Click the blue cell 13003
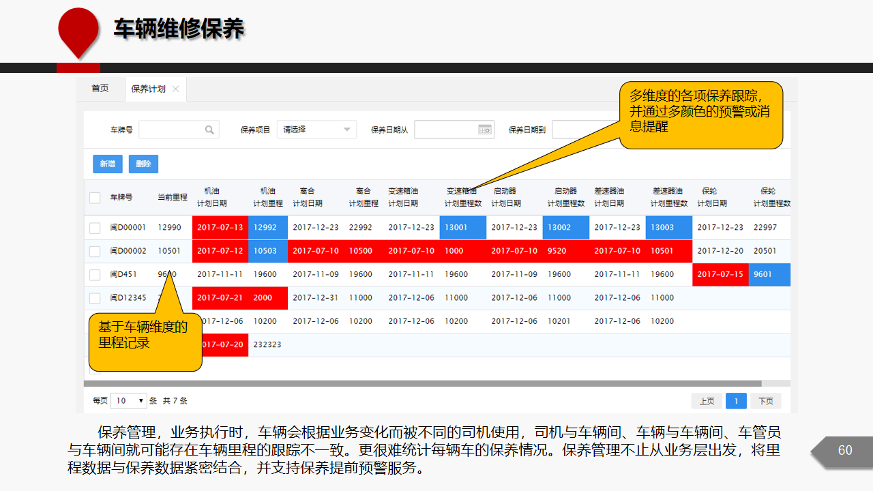873x491 pixels. click(669, 228)
